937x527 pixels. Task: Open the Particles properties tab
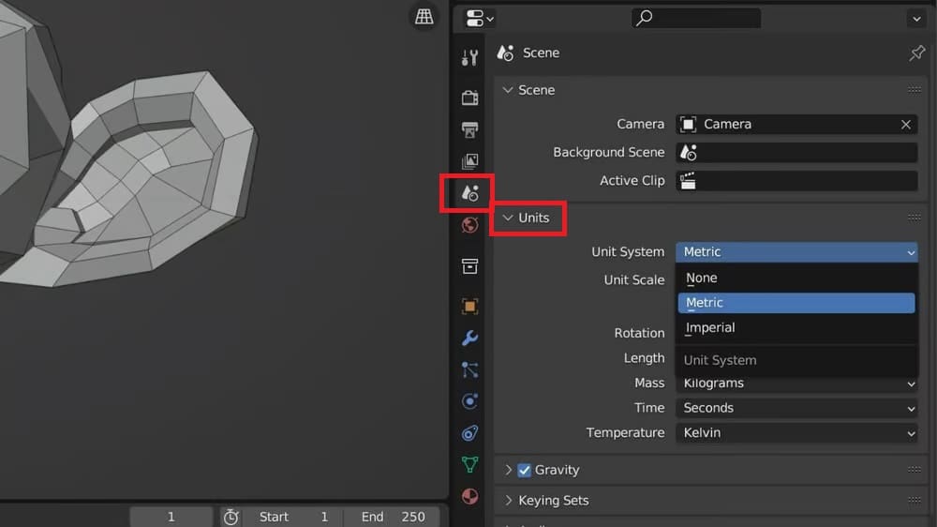point(469,369)
